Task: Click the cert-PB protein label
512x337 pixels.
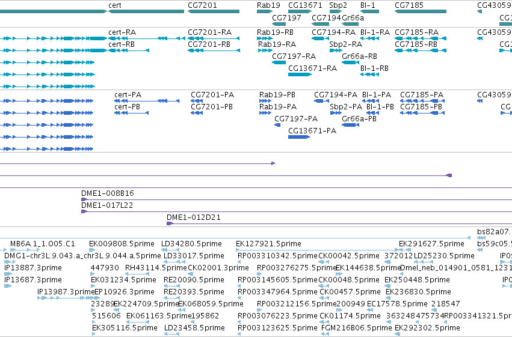Action: [127, 107]
